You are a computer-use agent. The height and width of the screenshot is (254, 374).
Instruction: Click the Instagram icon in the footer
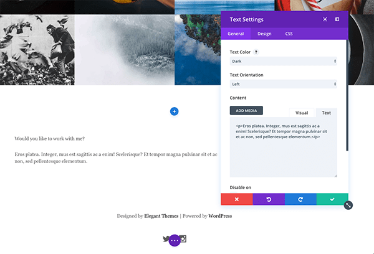(183, 238)
